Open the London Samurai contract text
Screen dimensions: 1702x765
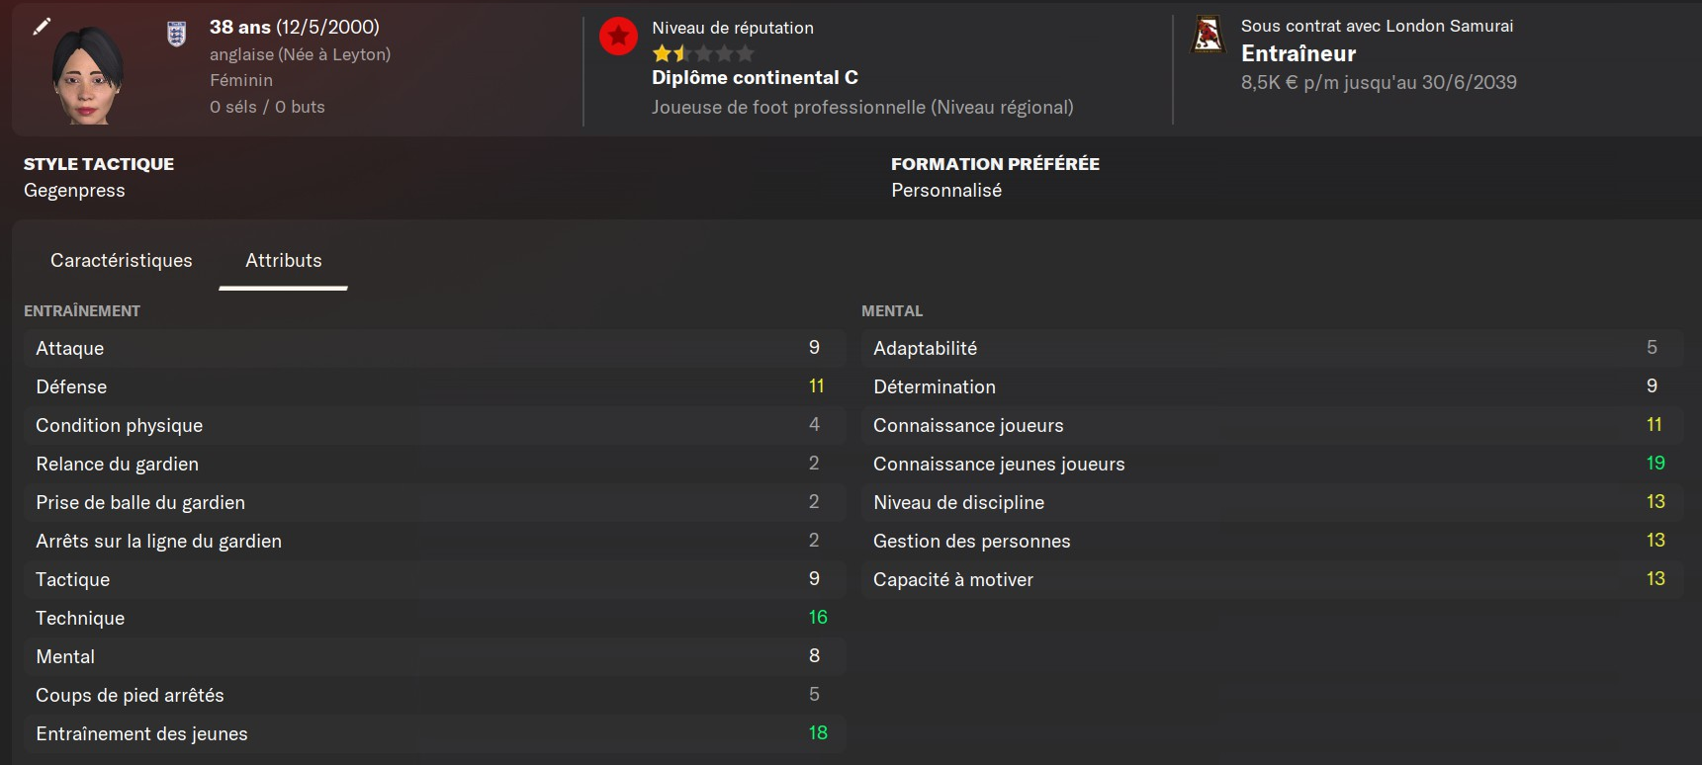(1377, 26)
